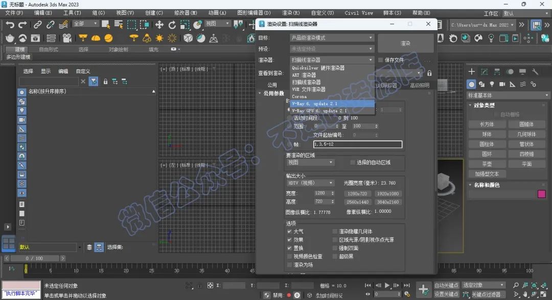Click the 1920x1080 preset button
Image resolution: width=552 pixels, height=300 pixels.
pyautogui.click(x=387, y=193)
